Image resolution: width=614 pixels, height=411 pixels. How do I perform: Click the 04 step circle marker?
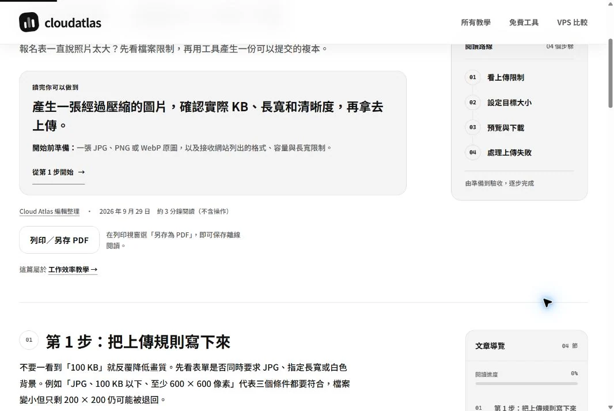coord(473,152)
